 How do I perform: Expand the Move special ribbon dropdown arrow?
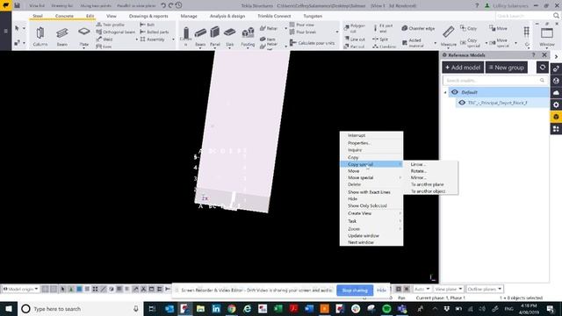click(x=515, y=43)
